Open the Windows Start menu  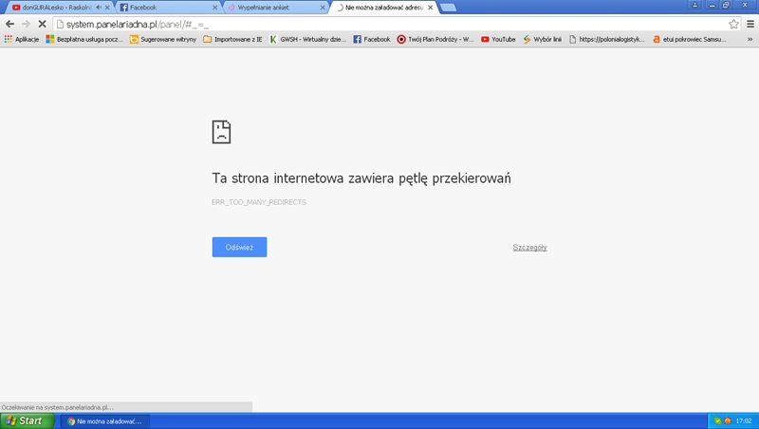(x=24, y=420)
